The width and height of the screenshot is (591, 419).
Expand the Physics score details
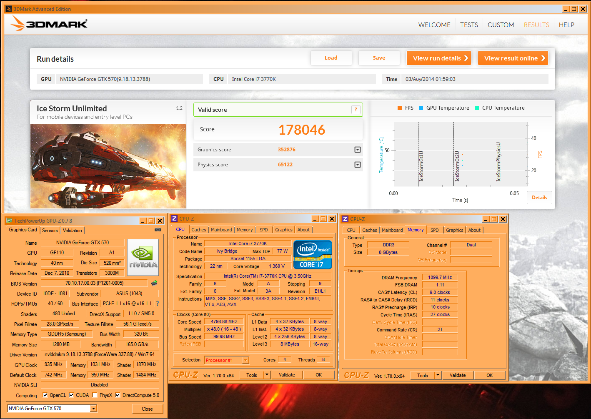tap(358, 165)
